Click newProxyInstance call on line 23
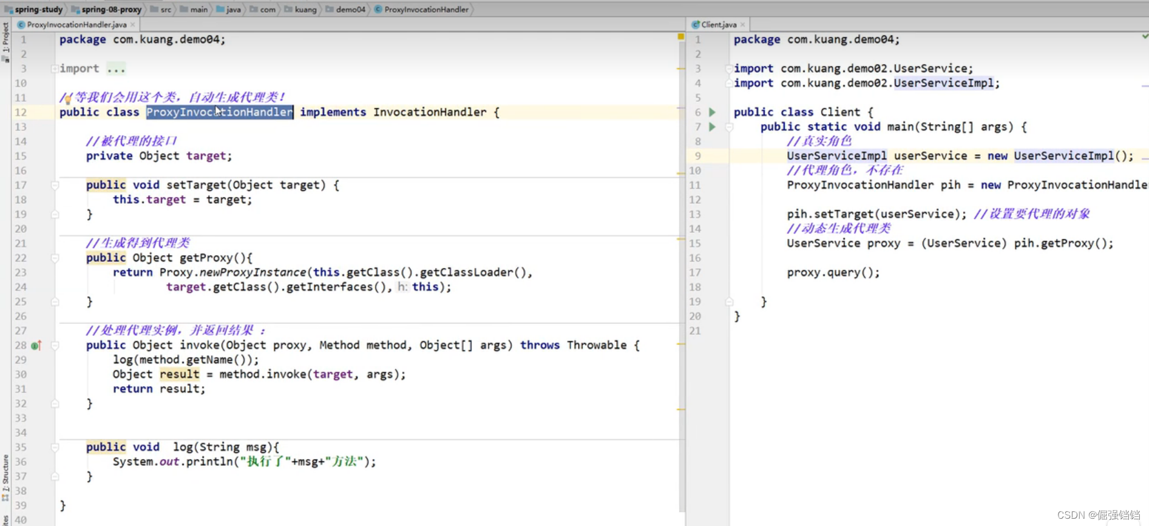 click(x=253, y=272)
